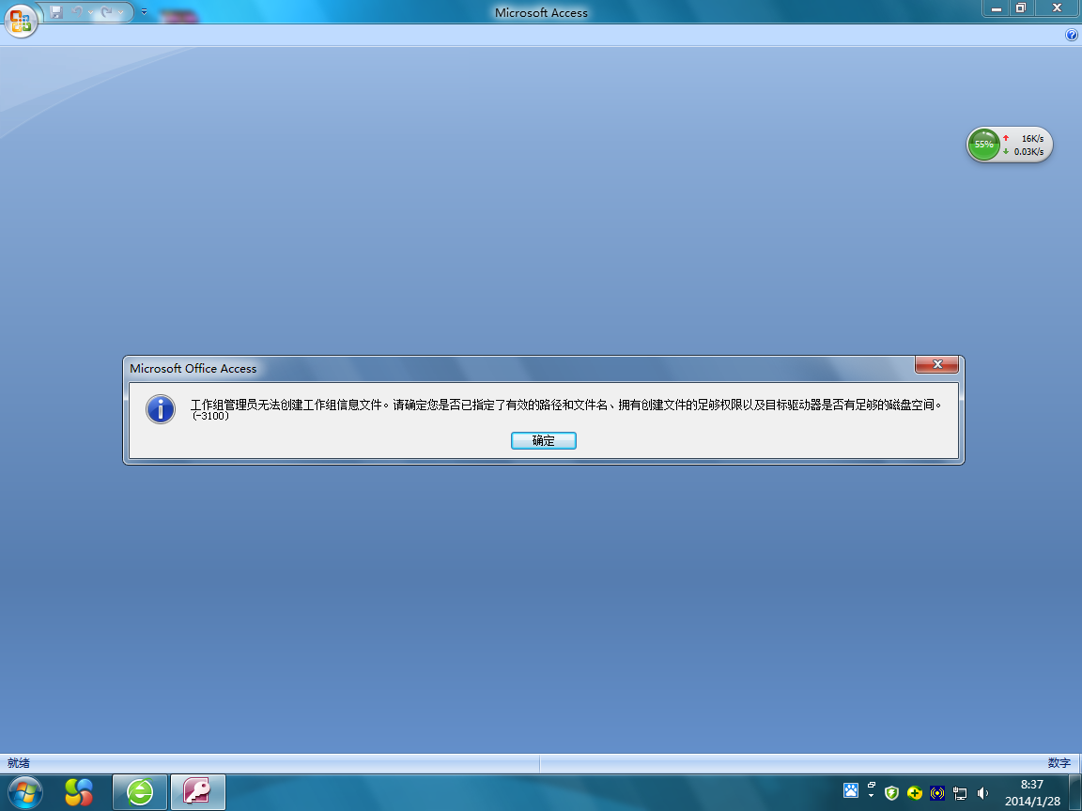Click the 确定 button in the dialog

pos(543,440)
